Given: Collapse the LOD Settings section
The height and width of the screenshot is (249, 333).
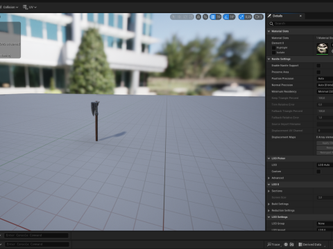Looking at the screenshot, I should pyautogui.click(x=269, y=217).
